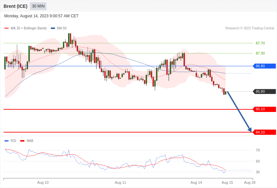
Task: Click the RSI 70 axis value
Action: pyautogui.click(x=258, y=150)
